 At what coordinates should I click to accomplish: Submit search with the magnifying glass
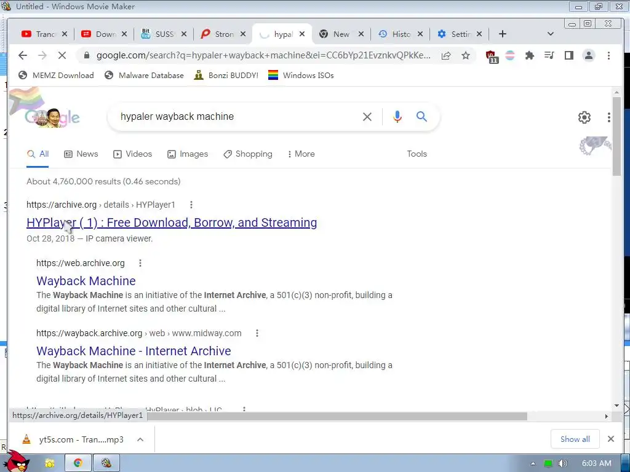pos(421,116)
